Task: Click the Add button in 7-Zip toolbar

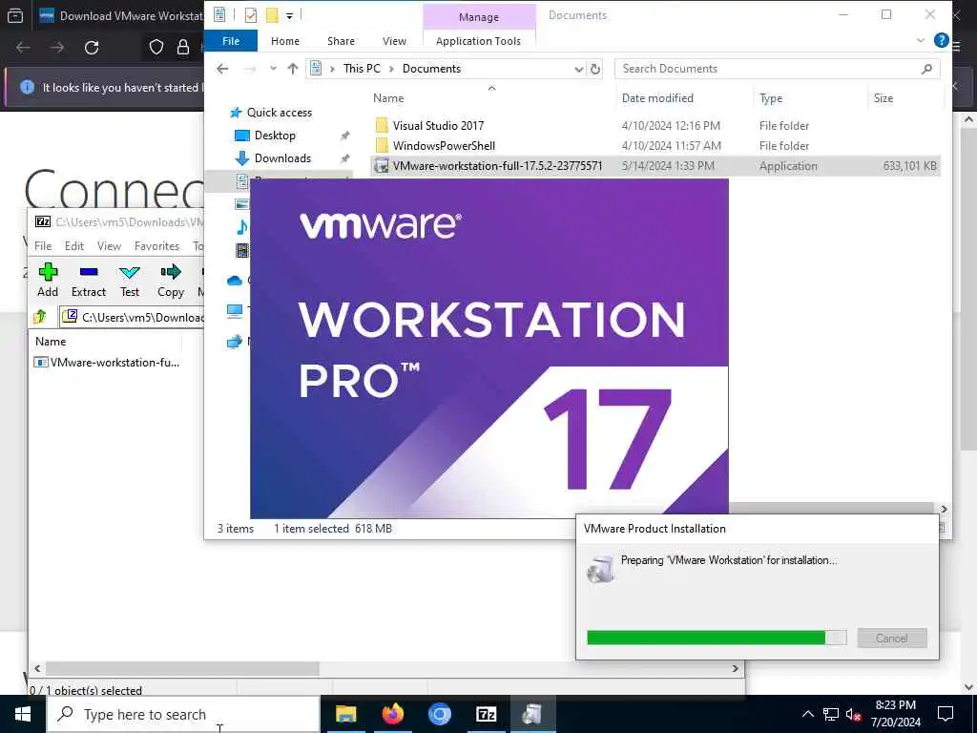Action: (x=48, y=280)
